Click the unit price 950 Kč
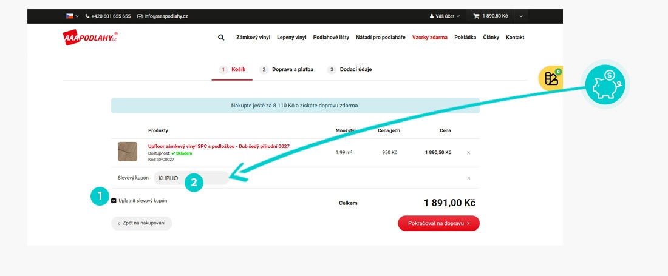This screenshot has width=668, height=276. point(389,153)
